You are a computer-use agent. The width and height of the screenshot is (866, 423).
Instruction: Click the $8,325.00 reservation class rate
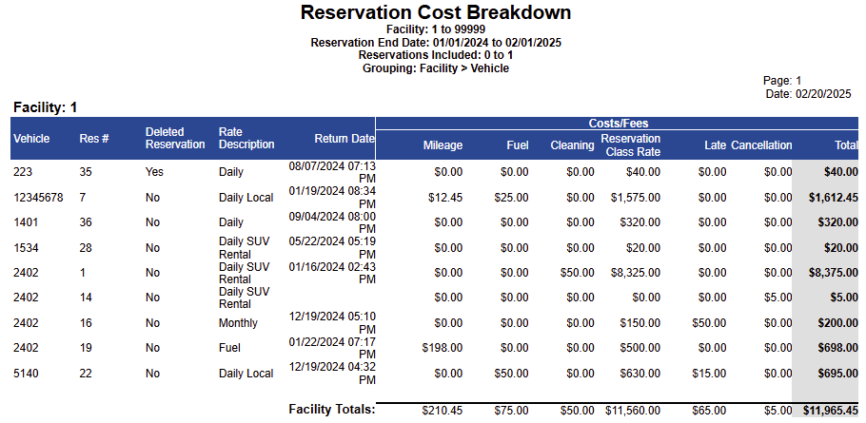point(635,272)
